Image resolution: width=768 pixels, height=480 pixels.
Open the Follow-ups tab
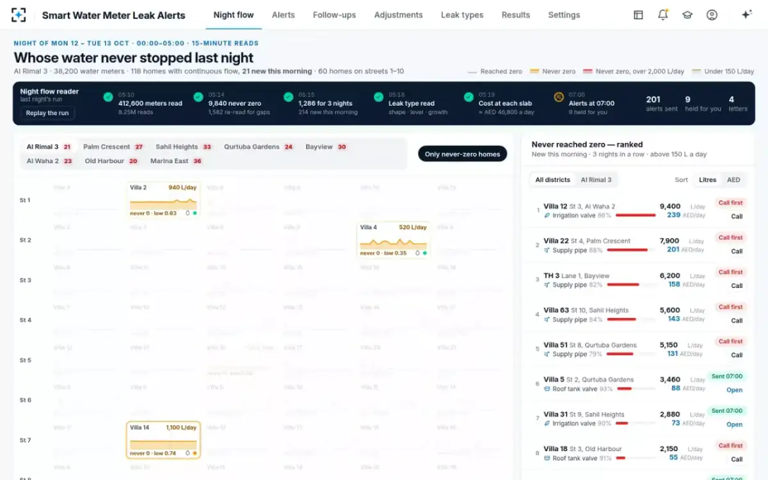tap(335, 15)
